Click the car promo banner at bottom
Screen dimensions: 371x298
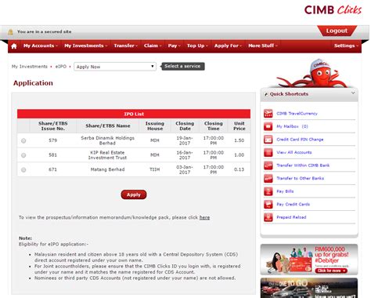(309, 288)
